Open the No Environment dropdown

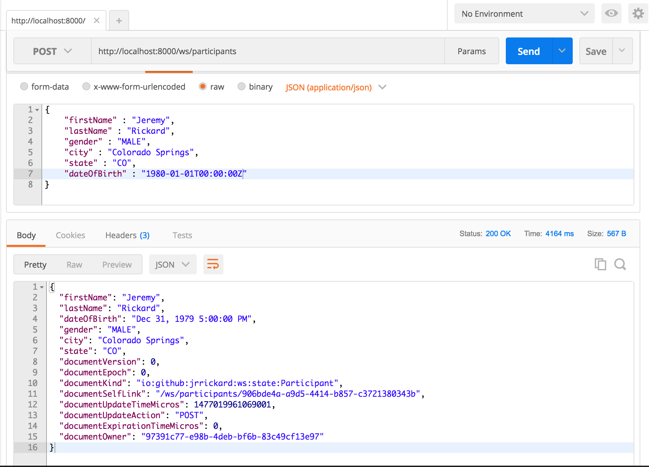point(524,13)
